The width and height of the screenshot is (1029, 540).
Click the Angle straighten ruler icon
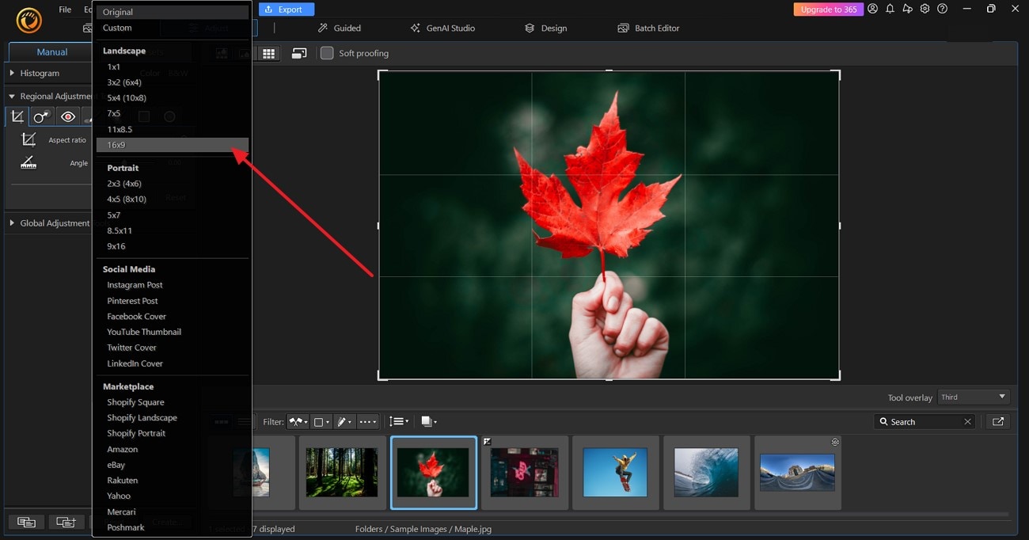[x=29, y=162]
